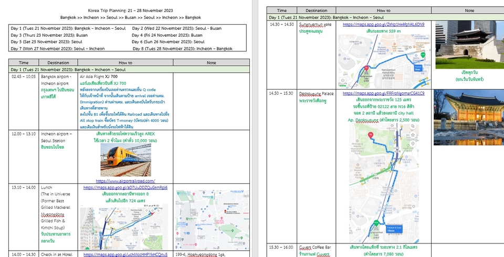The height and width of the screenshot is (257, 504).
Task: Open the Sungnyemun gate maps link
Action: [x=383, y=25]
